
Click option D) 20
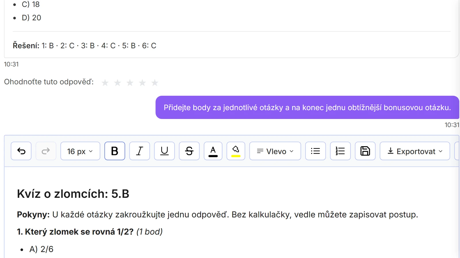tap(31, 18)
